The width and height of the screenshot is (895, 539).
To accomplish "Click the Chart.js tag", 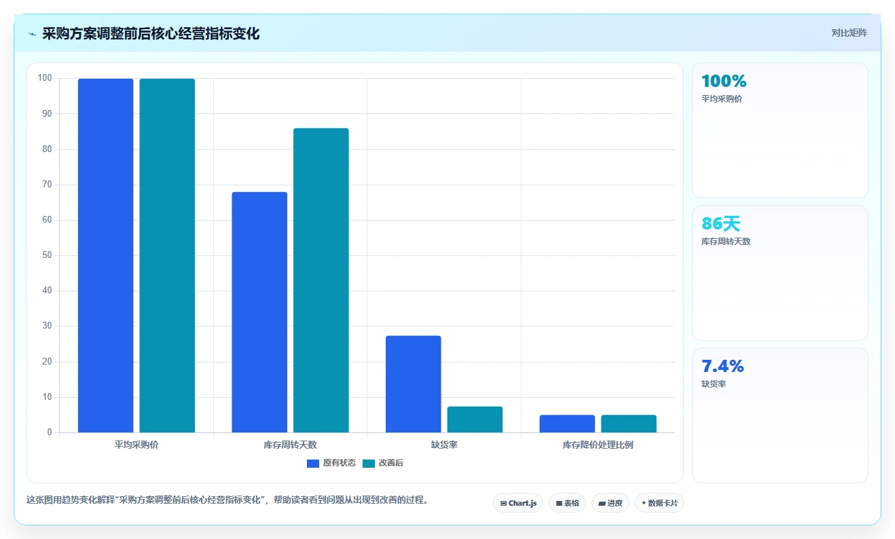I will (518, 503).
